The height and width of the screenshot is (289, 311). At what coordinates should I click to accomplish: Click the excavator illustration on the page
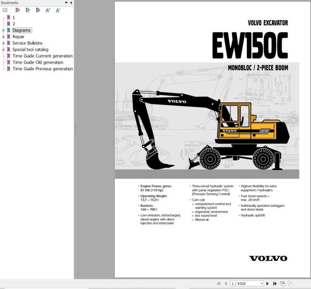tap(211, 130)
